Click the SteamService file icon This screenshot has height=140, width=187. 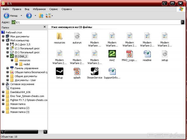tap(94, 71)
